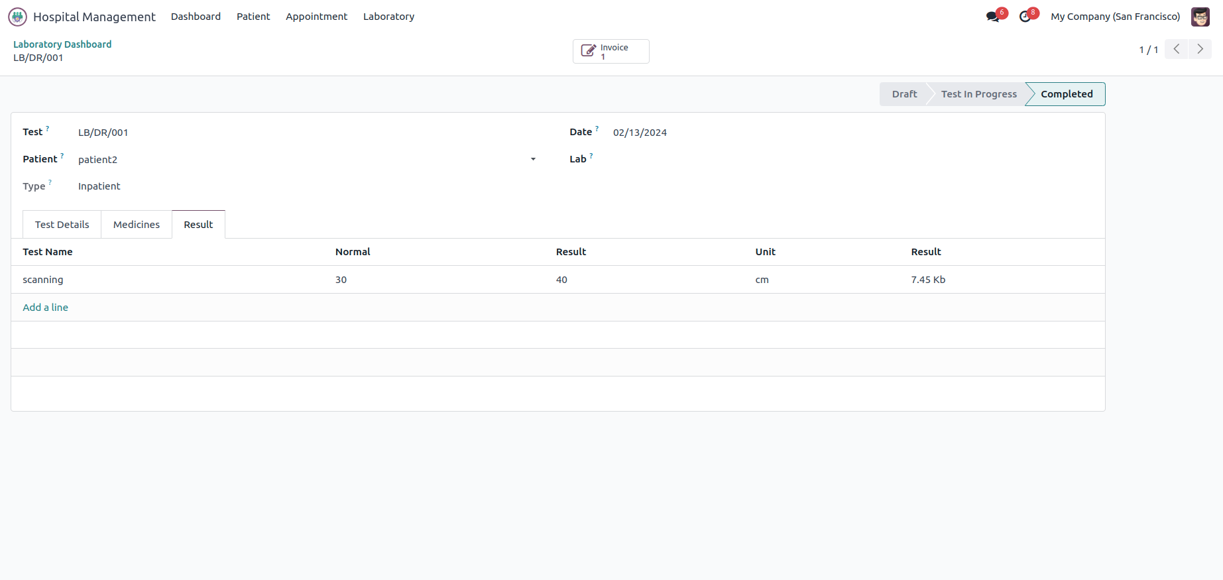Click Add a line link

click(45, 308)
